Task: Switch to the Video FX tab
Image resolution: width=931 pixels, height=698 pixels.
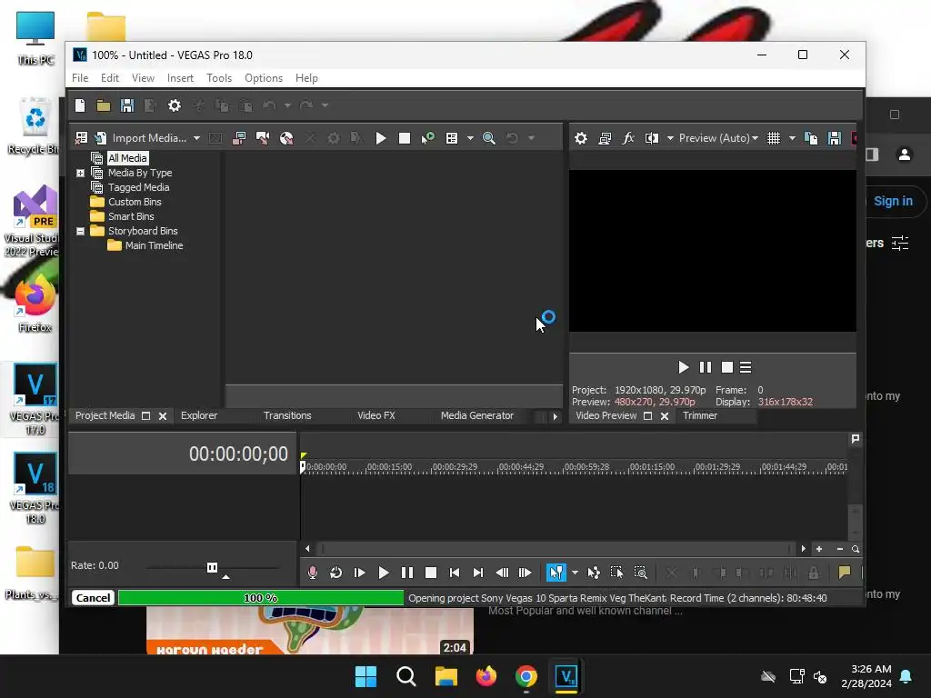Action: click(x=375, y=415)
